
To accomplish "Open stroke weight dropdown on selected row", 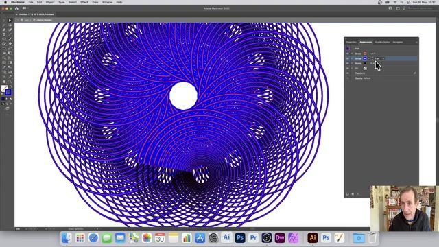I will coord(383,58).
